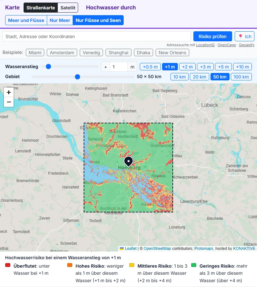This screenshot has width=257, height=287.
Task: Open the LocationIQ link
Action: [x=205, y=45]
